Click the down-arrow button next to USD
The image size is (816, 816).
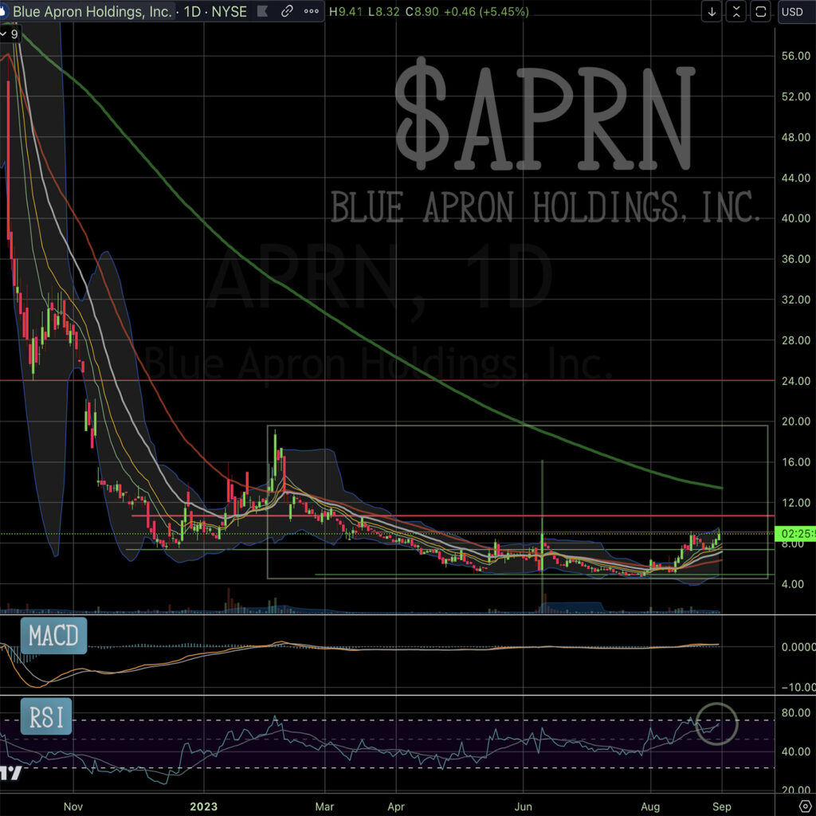pos(712,11)
